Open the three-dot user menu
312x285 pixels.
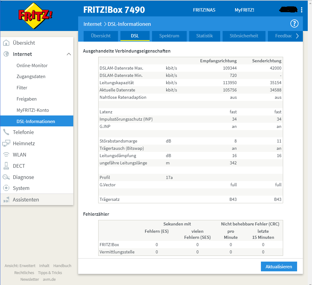pyautogui.click(x=302, y=10)
